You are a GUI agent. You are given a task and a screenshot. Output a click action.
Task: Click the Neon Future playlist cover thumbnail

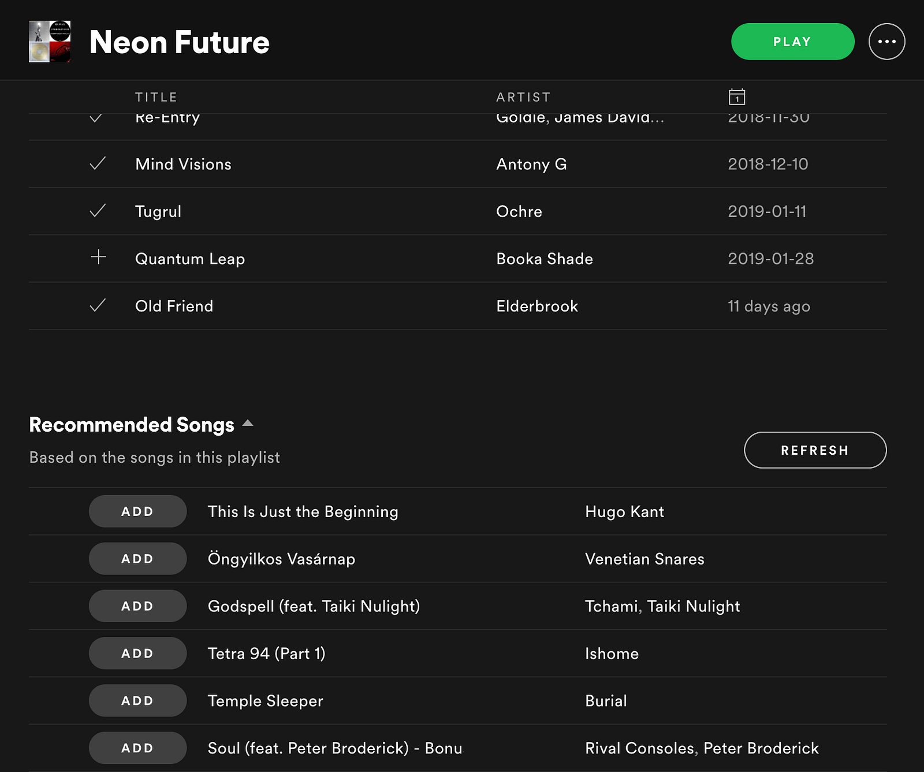click(50, 42)
